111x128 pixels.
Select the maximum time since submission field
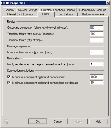97,52
